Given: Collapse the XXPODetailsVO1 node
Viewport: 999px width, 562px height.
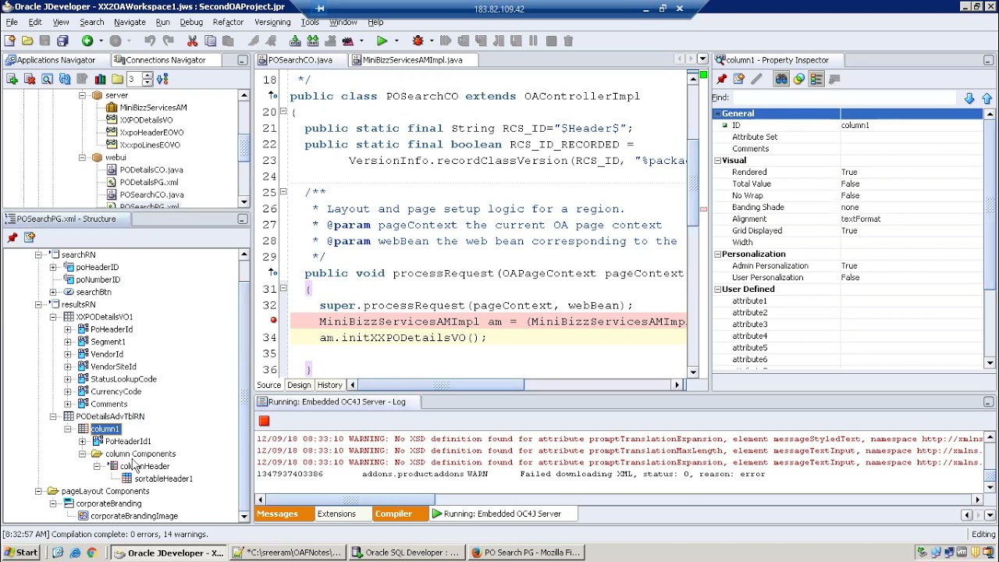Looking at the screenshot, I should (x=53, y=317).
